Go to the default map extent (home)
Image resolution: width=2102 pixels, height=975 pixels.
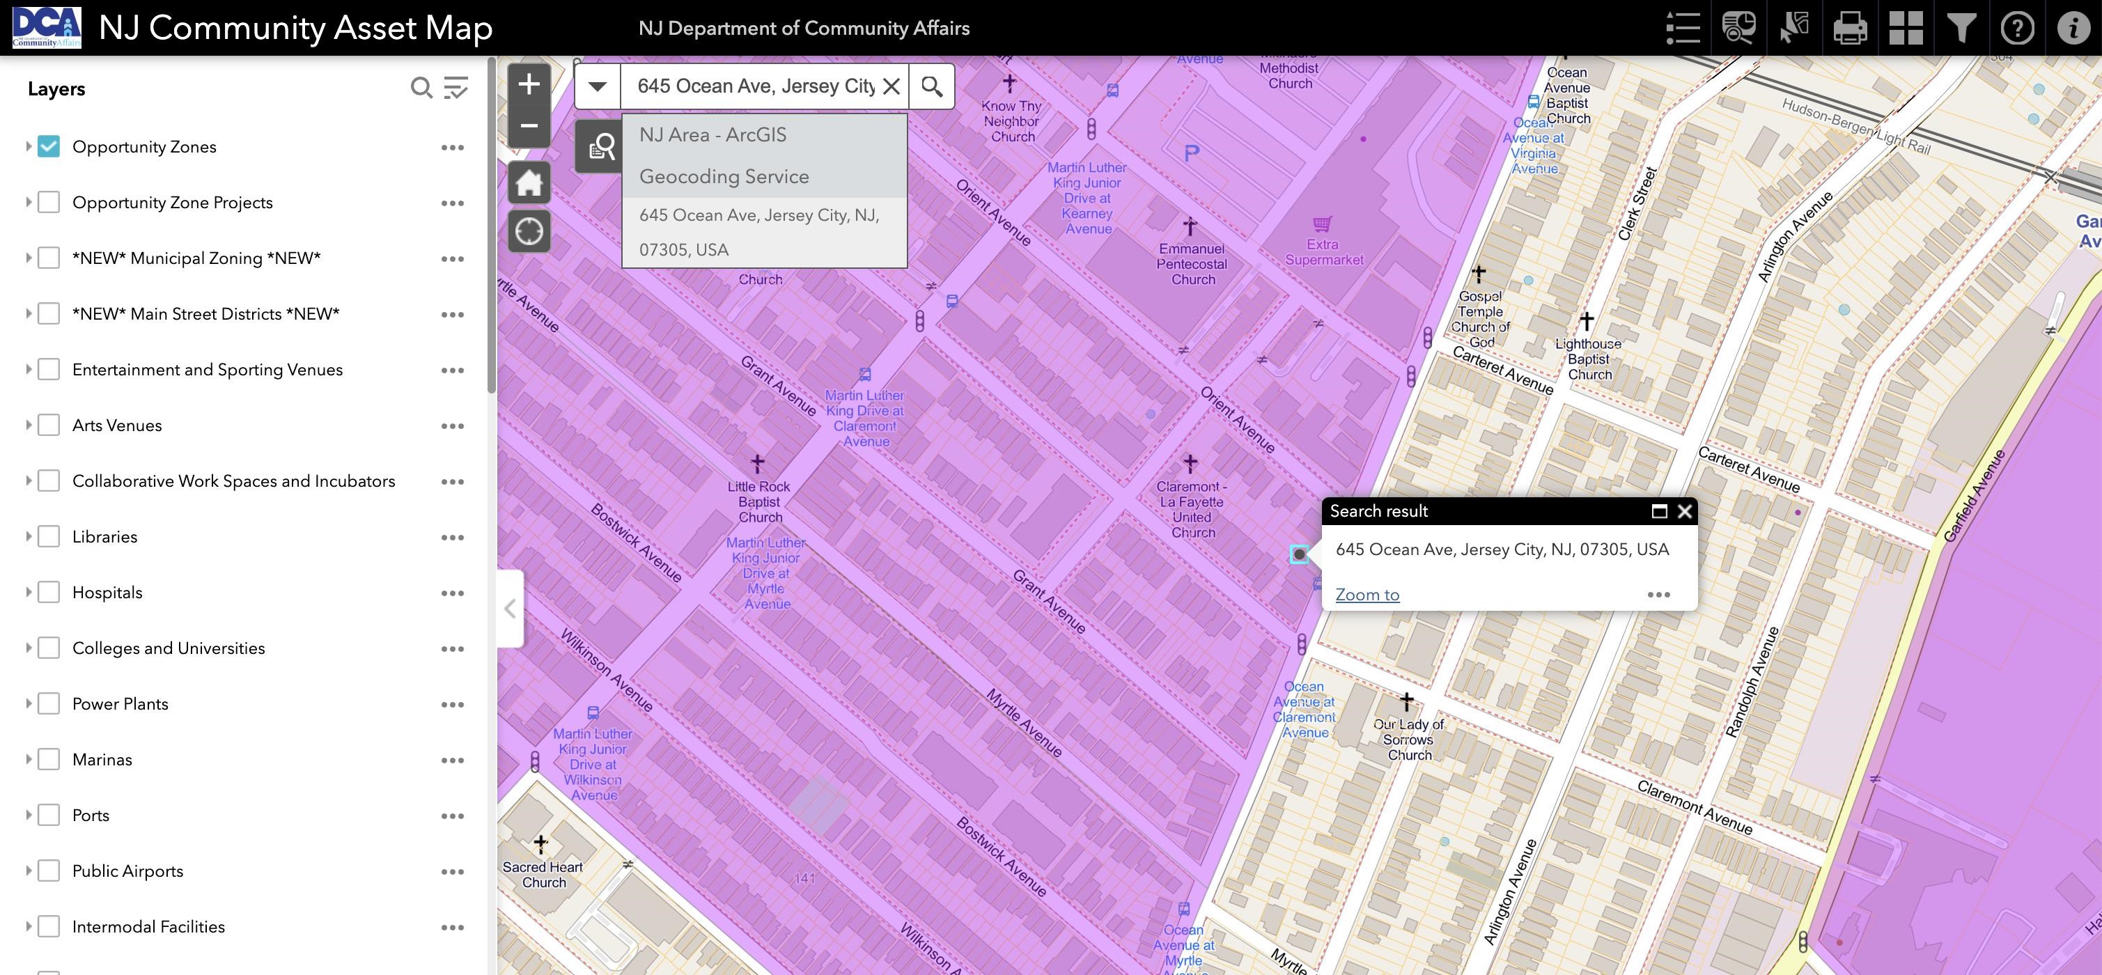(x=529, y=182)
